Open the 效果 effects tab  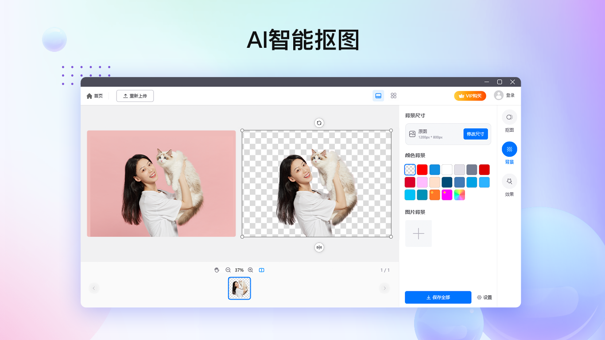(509, 185)
